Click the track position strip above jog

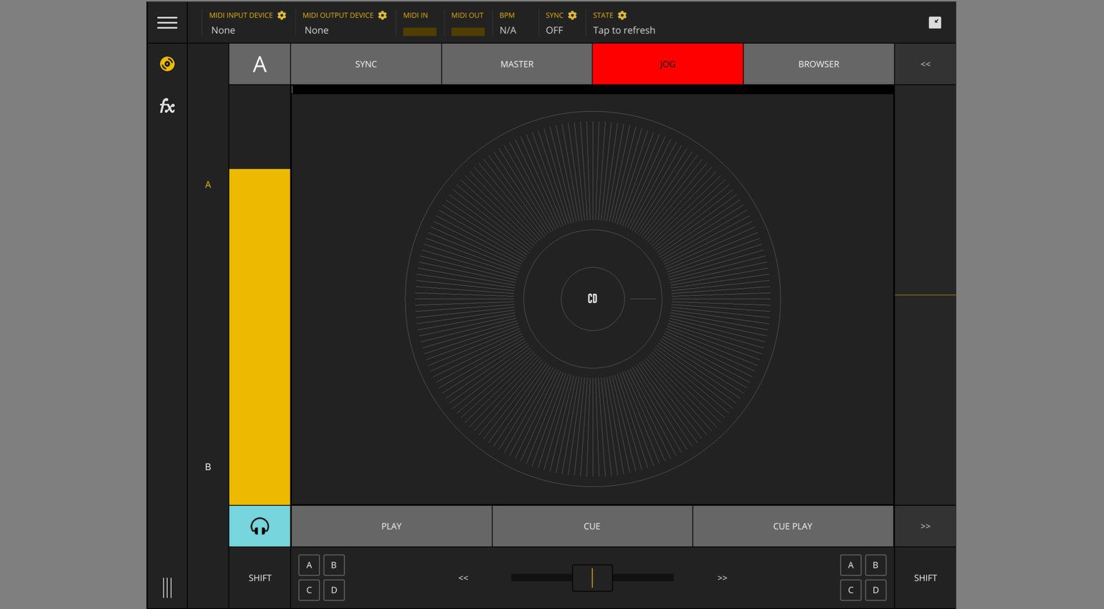tap(592, 90)
